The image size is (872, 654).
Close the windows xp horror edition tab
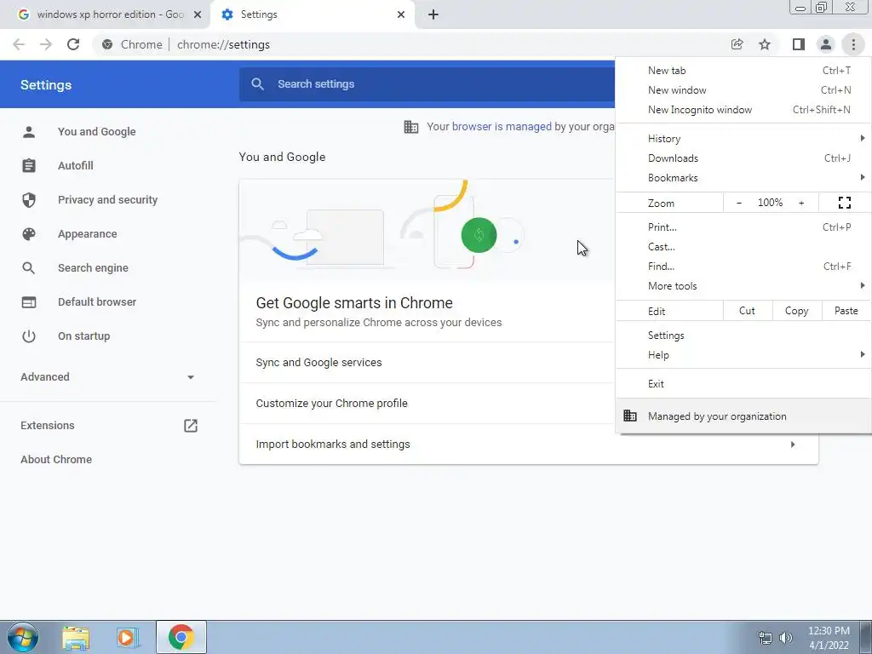(x=198, y=14)
